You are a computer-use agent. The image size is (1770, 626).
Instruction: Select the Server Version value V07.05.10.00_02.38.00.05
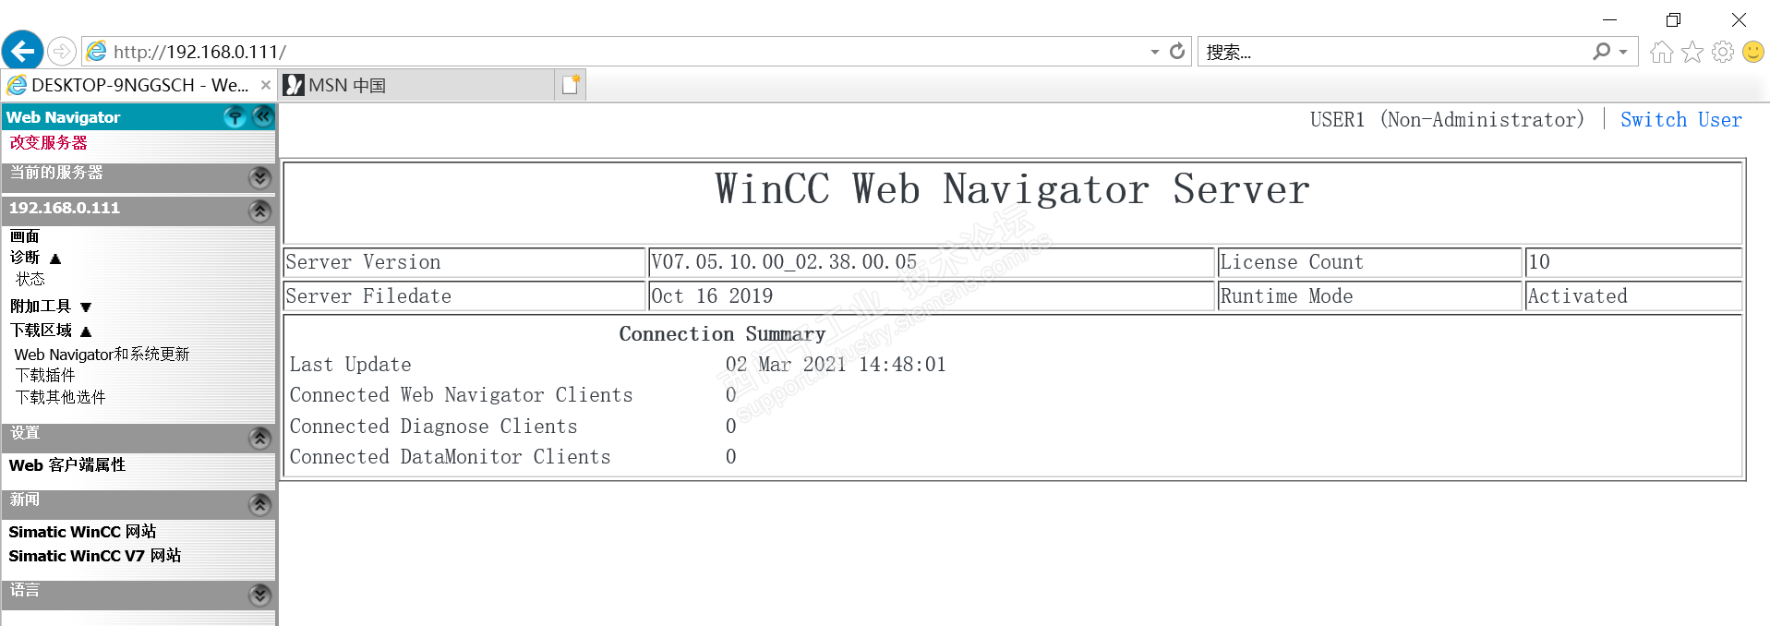(x=784, y=262)
